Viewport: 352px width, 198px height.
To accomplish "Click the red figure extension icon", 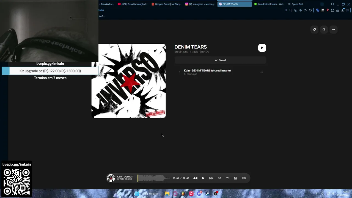I will pos(328,10).
